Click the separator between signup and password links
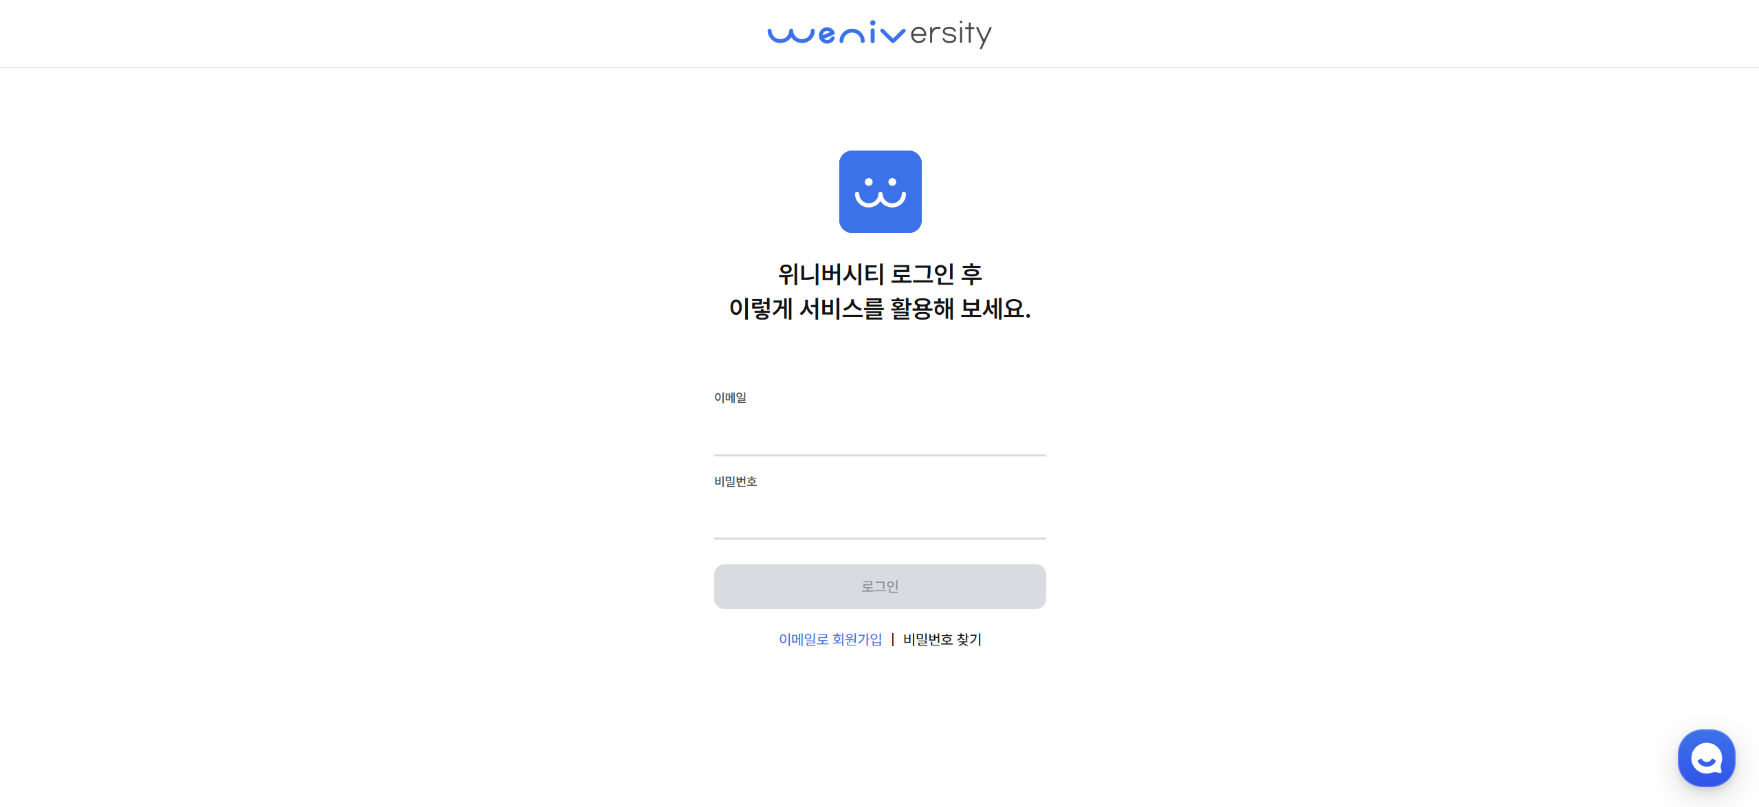 tap(893, 639)
